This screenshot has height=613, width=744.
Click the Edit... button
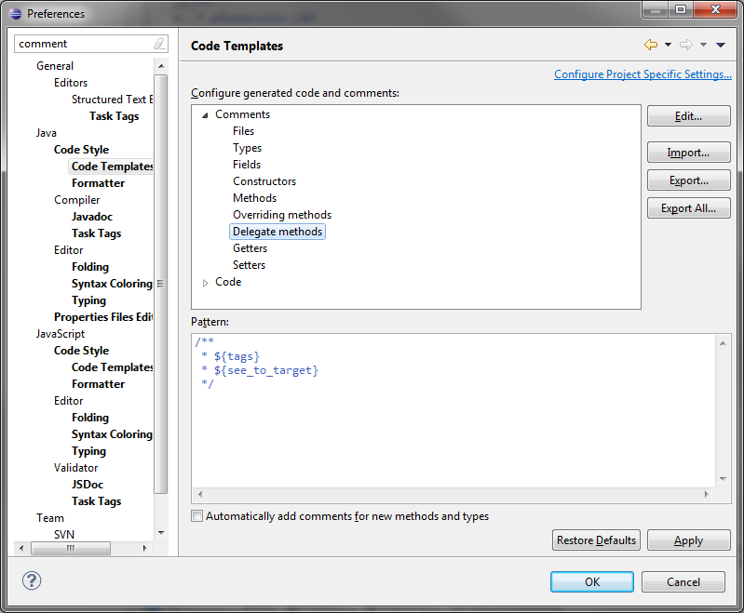point(688,116)
